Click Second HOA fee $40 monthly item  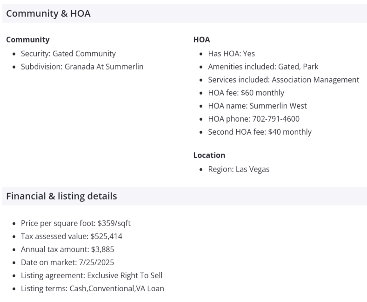(x=260, y=132)
